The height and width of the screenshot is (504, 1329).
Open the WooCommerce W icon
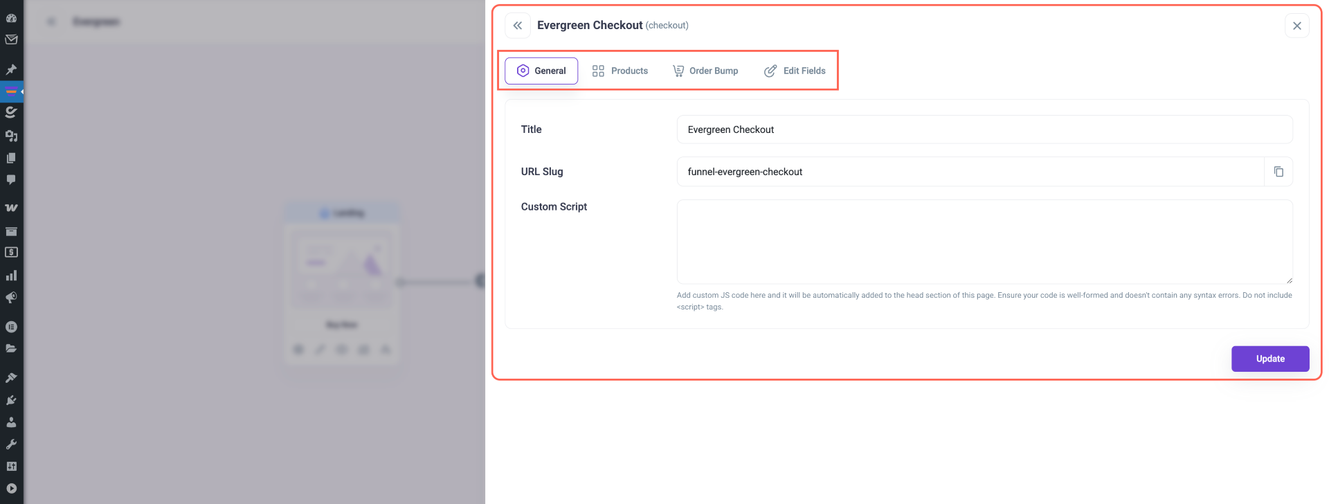coord(11,208)
